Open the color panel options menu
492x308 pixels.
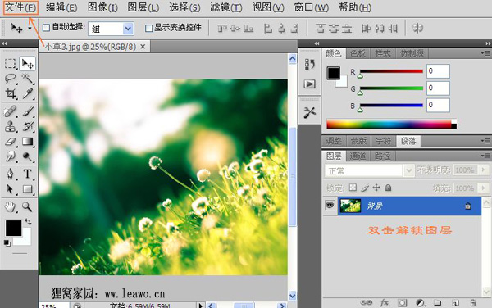[x=485, y=53]
